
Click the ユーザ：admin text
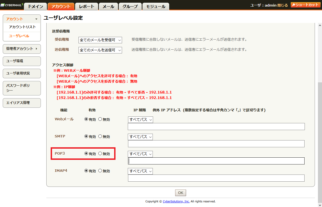(263, 5)
